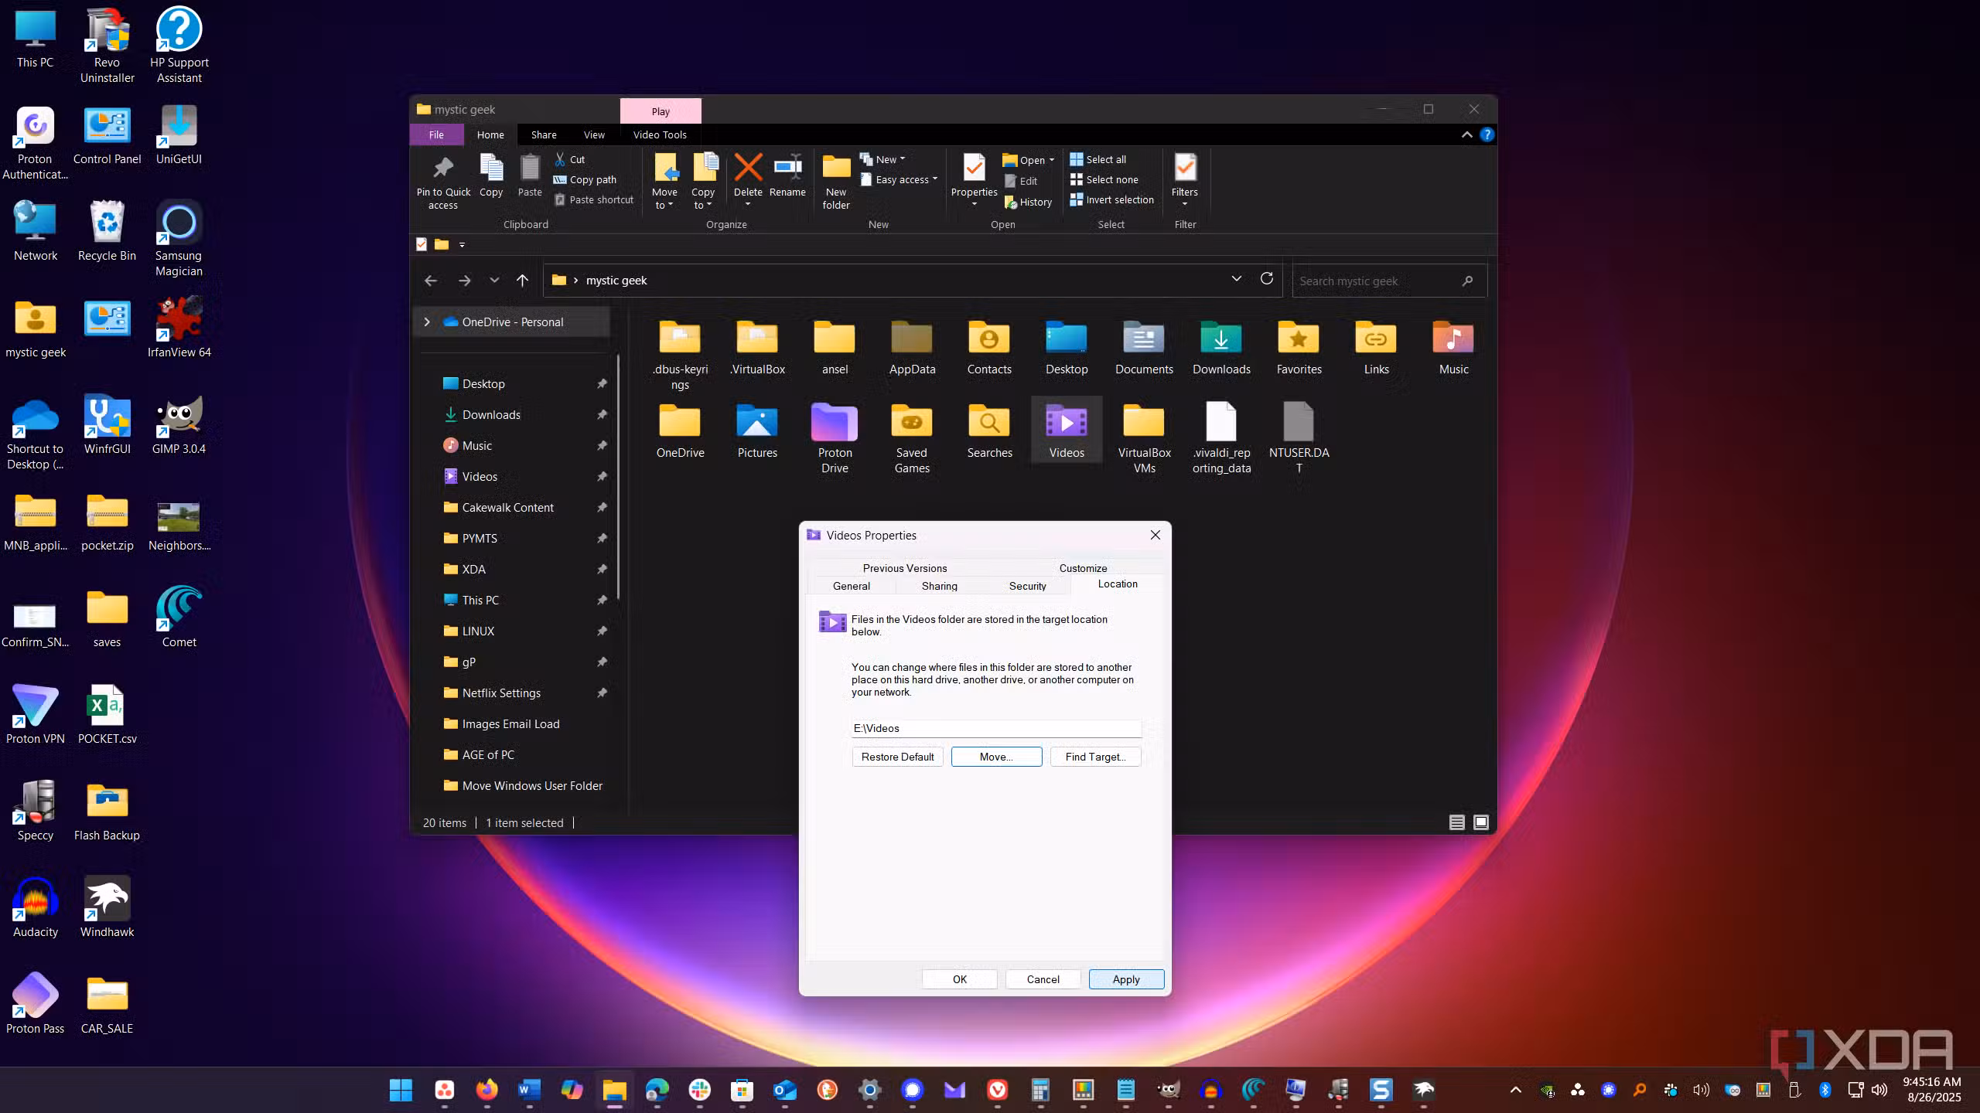Open the File menu tab
Image resolution: width=1980 pixels, height=1113 pixels.
point(436,134)
